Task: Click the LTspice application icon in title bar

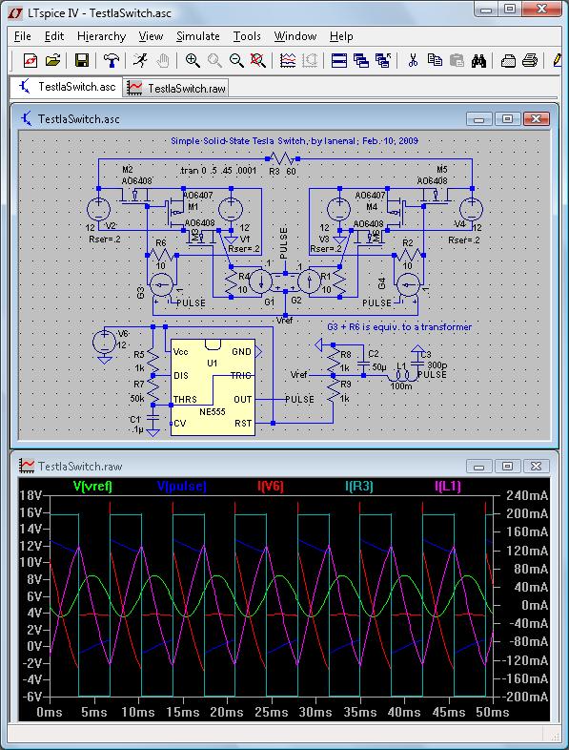Action: pyautogui.click(x=15, y=13)
